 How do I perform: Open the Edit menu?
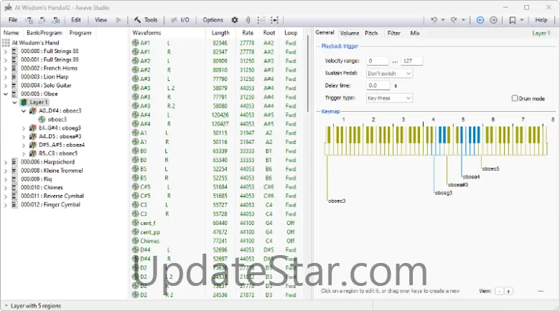point(75,20)
